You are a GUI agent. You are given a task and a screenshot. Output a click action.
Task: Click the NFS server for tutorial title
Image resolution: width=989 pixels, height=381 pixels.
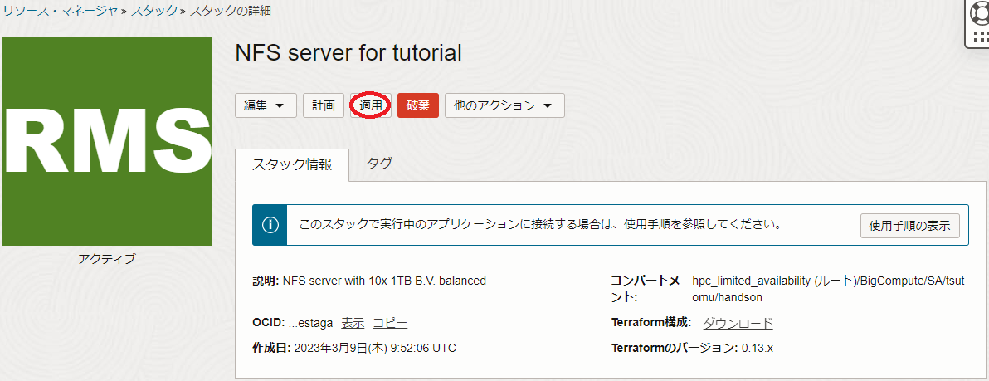pos(348,53)
